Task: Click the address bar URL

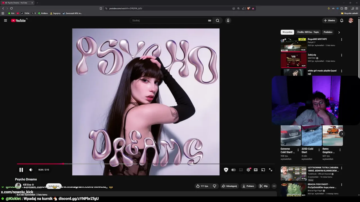Action: click(x=125, y=8)
